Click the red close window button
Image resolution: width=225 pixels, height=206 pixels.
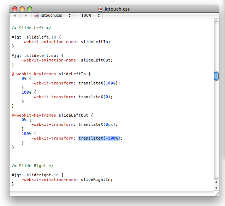[15, 9]
